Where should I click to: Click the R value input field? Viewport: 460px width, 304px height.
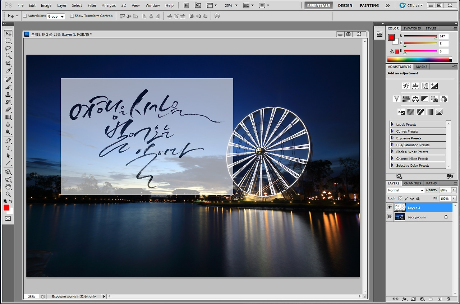coord(443,36)
